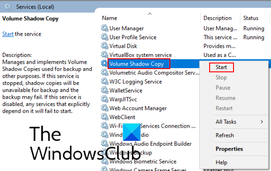Click the gear icon beside WalletService
The height and width of the screenshot is (171, 271).
[105, 90]
